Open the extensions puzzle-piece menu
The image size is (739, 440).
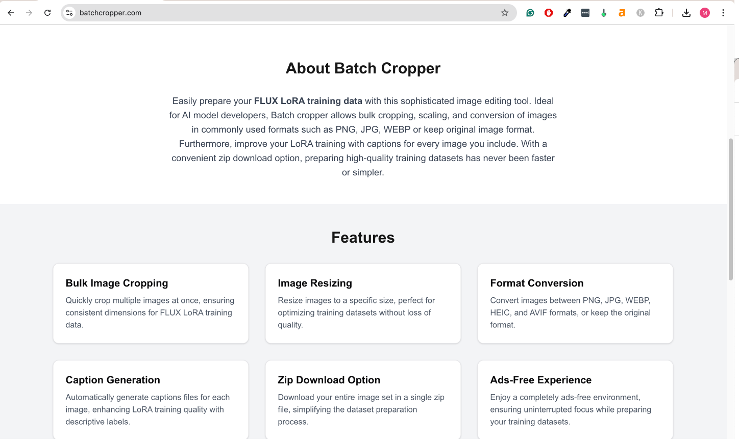[659, 13]
